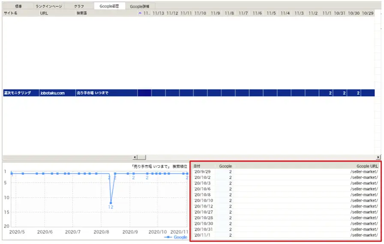Click the 11/13 column header
Image resolution: width=384 pixels, height=244 pixels.
[x=159, y=13]
